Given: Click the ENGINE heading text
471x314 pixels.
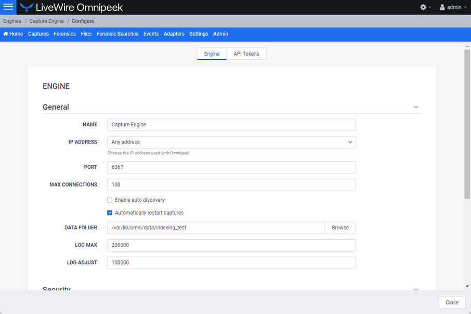Looking at the screenshot, I should [56, 86].
